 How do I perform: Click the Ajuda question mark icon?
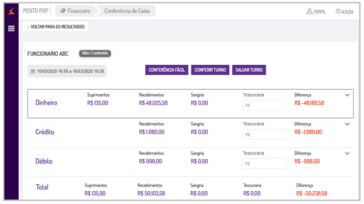[x=338, y=11]
